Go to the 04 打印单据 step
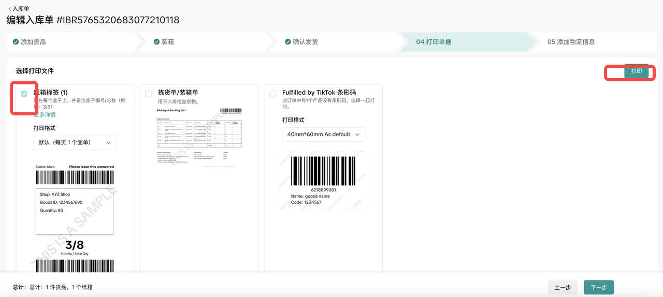The image size is (663, 297). (x=434, y=42)
